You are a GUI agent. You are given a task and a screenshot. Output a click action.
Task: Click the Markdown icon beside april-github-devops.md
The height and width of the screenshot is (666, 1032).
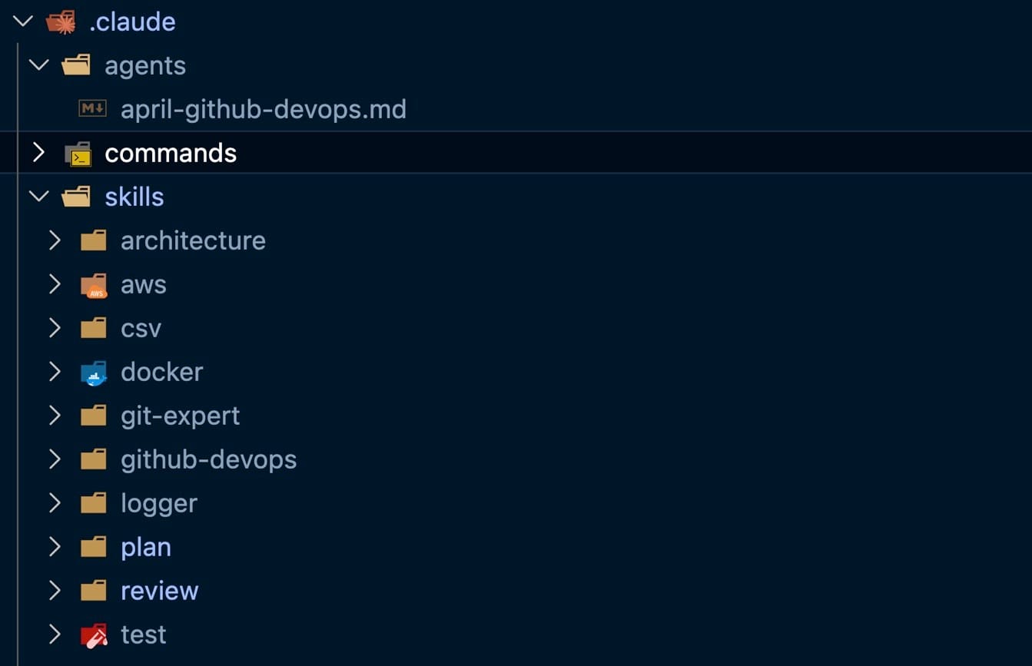[x=93, y=109]
